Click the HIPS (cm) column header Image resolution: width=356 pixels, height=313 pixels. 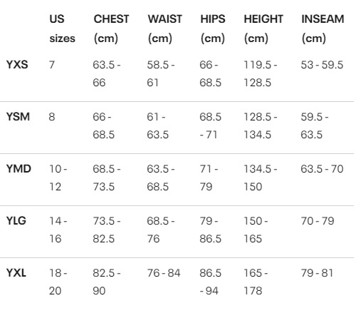coord(213,29)
